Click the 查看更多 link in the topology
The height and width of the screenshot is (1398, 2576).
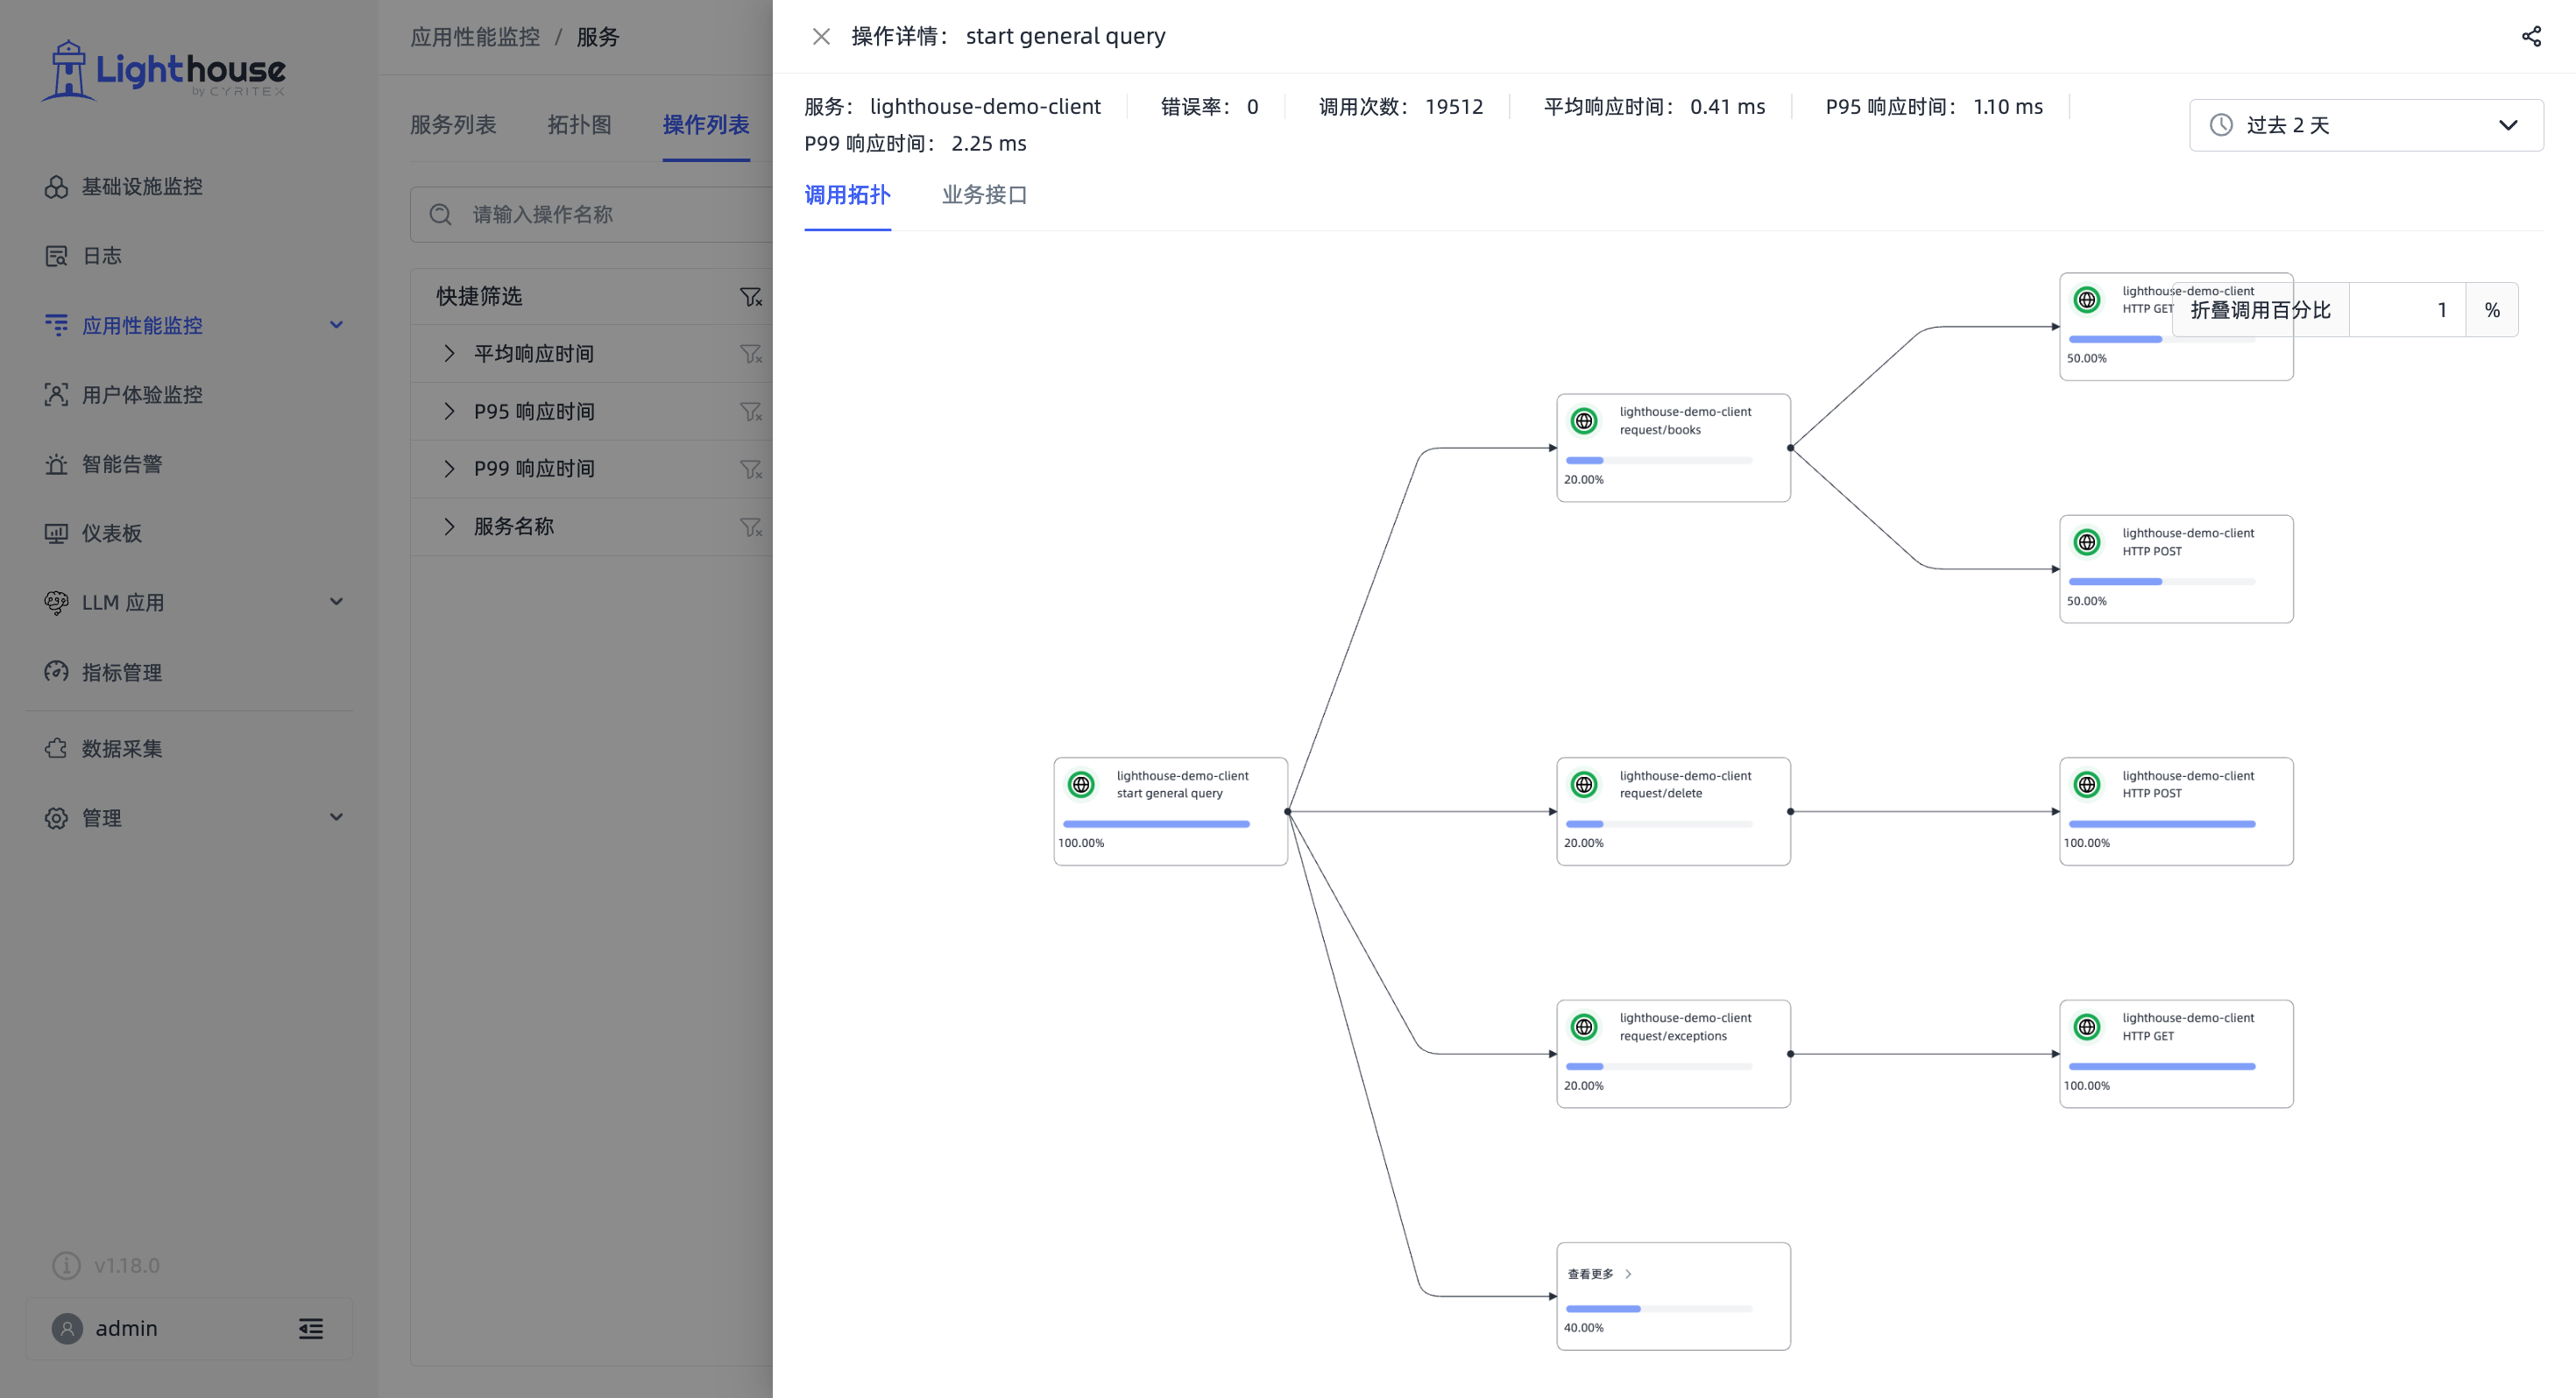(1599, 1274)
